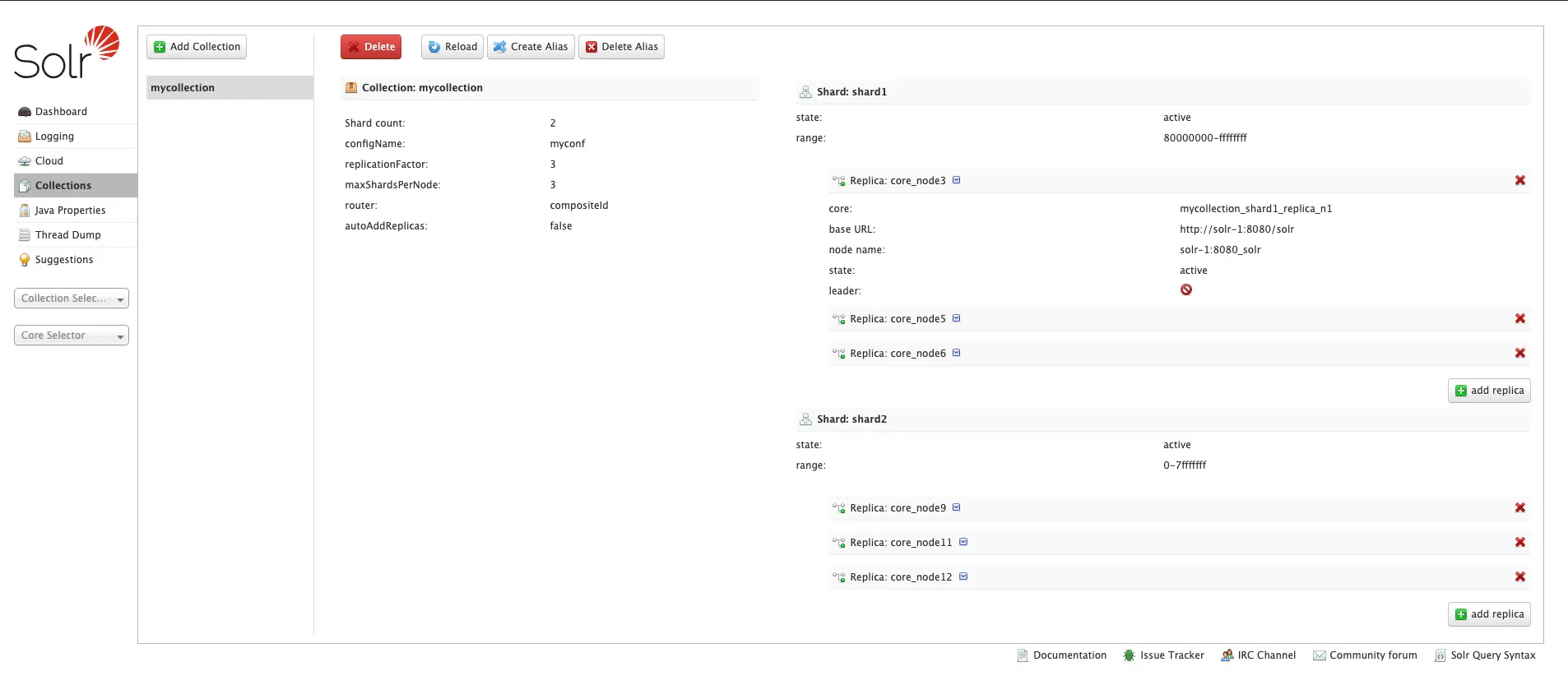Expand replica core_node5 details arrow

click(957, 318)
